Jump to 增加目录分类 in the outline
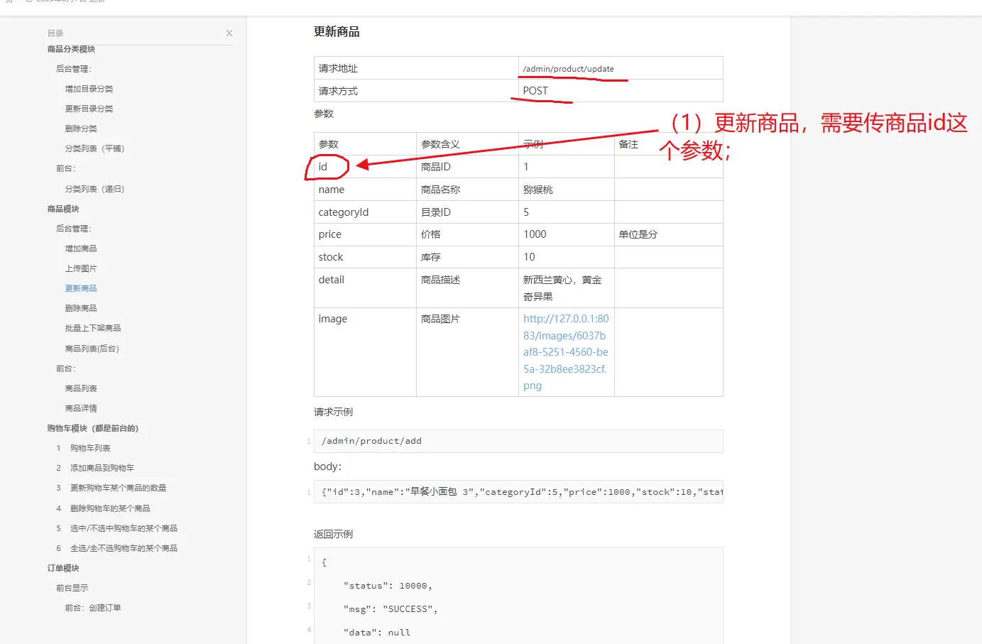The height and width of the screenshot is (644, 982). (89, 89)
